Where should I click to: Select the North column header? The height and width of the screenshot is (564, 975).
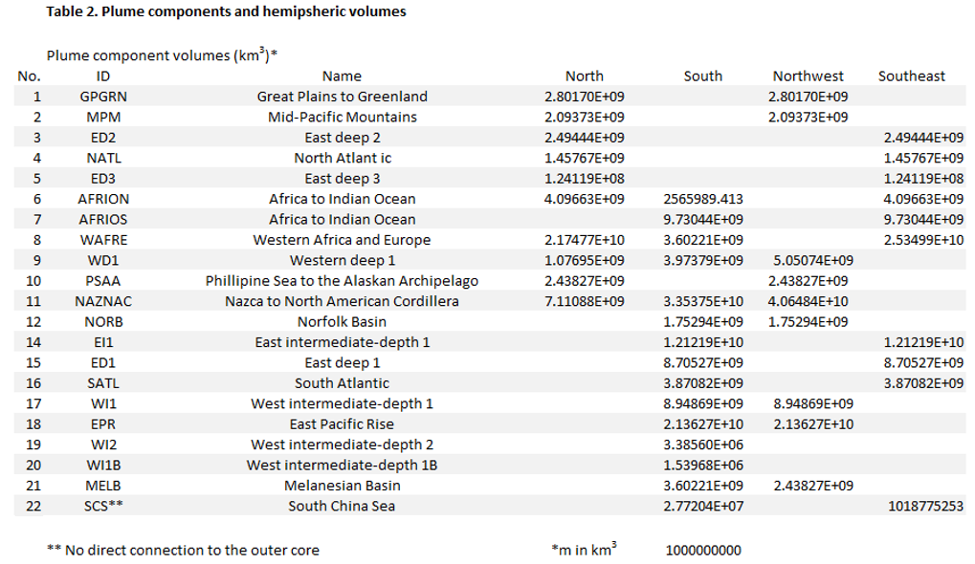click(584, 76)
